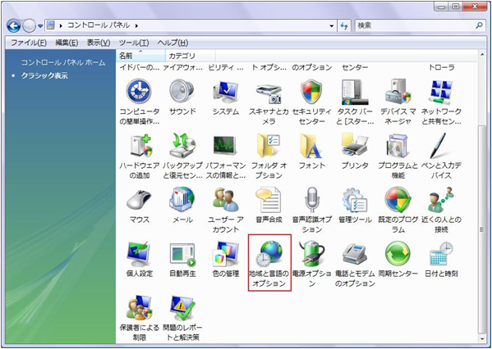
Task: Open パフォーマンスの情報 icon
Action: pyautogui.click(x=225, y=145)
